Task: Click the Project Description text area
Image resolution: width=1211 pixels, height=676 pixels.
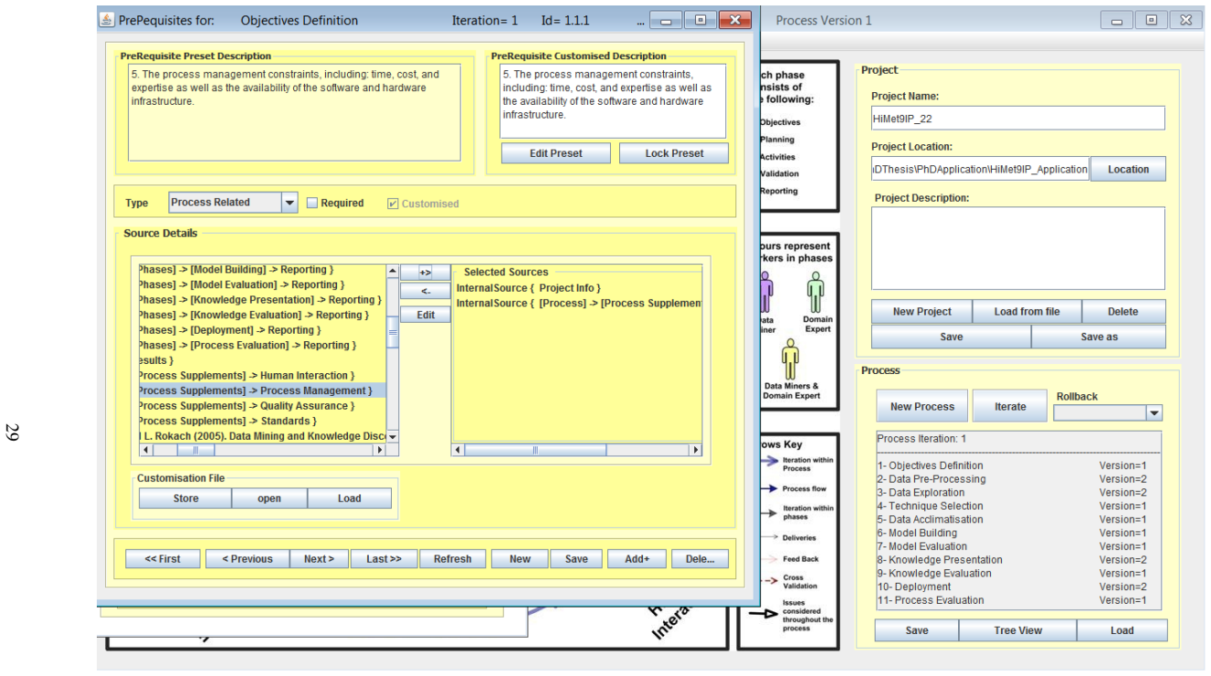Action: [x=1017, y=248]
